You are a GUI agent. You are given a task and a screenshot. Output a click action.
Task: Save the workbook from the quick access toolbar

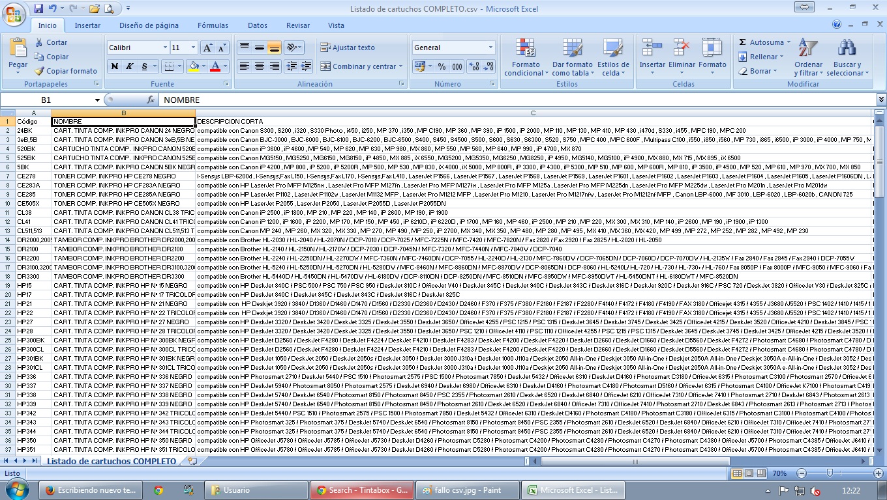[38, 8]
